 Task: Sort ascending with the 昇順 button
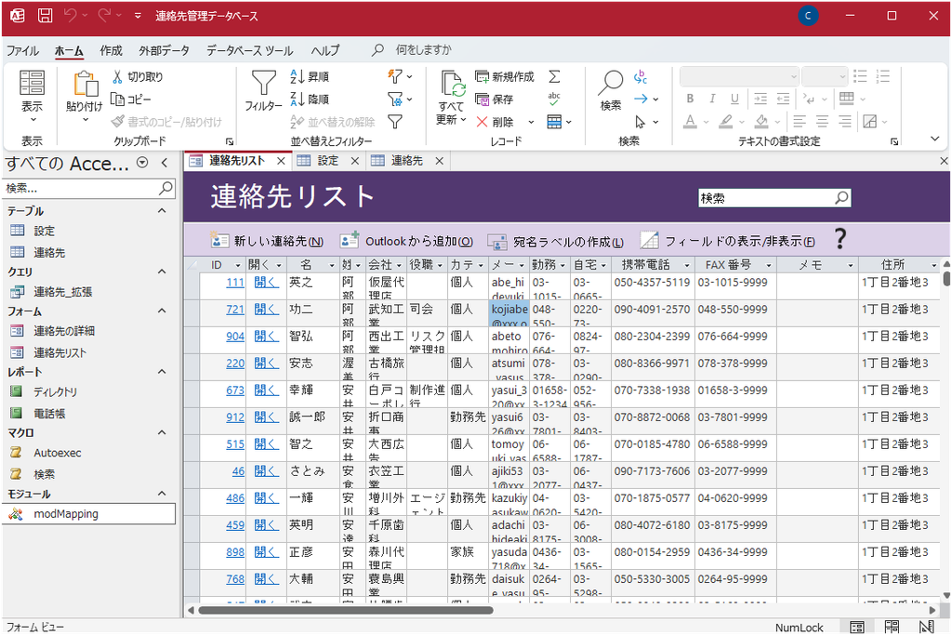click(310, 77)
